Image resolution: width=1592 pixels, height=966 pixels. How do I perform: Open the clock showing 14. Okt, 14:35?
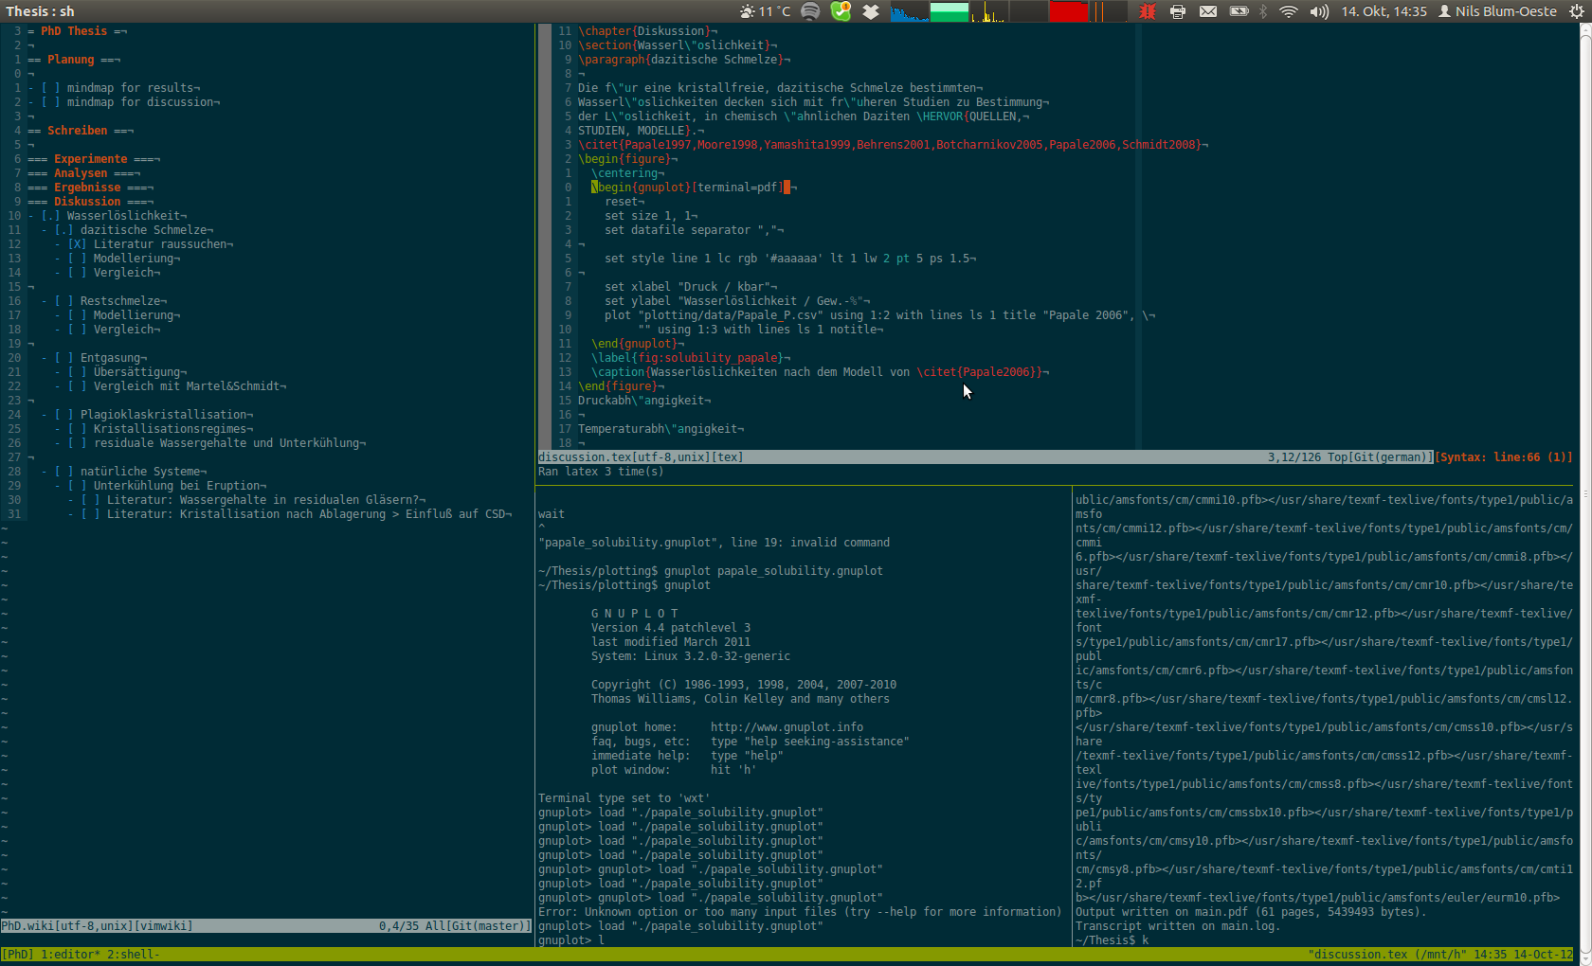click(1384, 11)
